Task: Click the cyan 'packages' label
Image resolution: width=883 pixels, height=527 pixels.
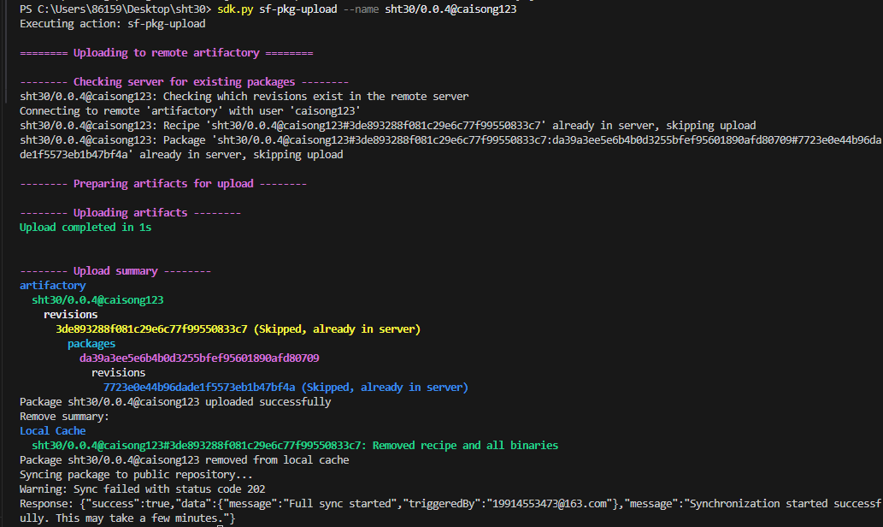Action: 91,343
